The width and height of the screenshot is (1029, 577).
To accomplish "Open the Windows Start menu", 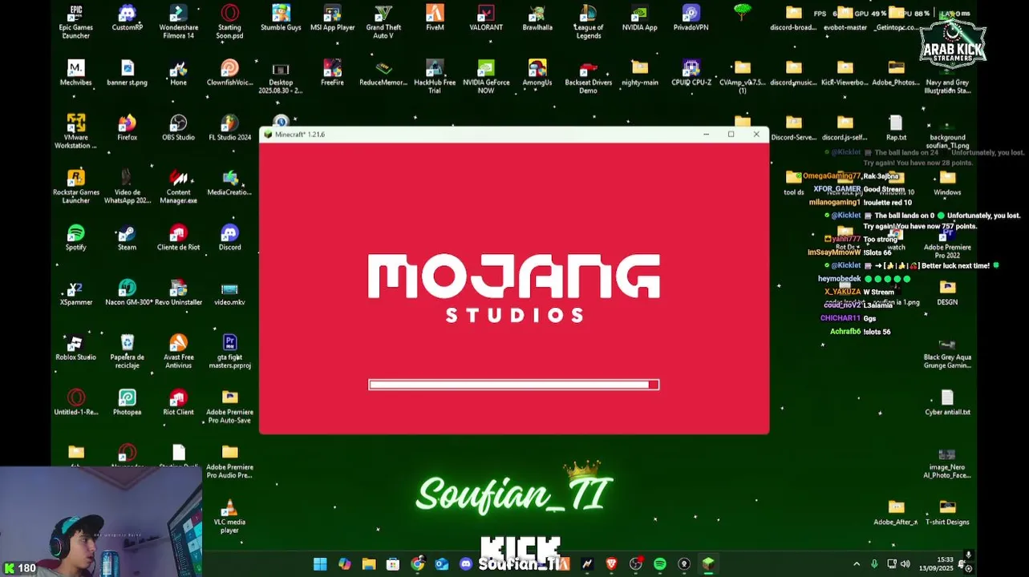I will pyautogui.click(x=320, y=564).
